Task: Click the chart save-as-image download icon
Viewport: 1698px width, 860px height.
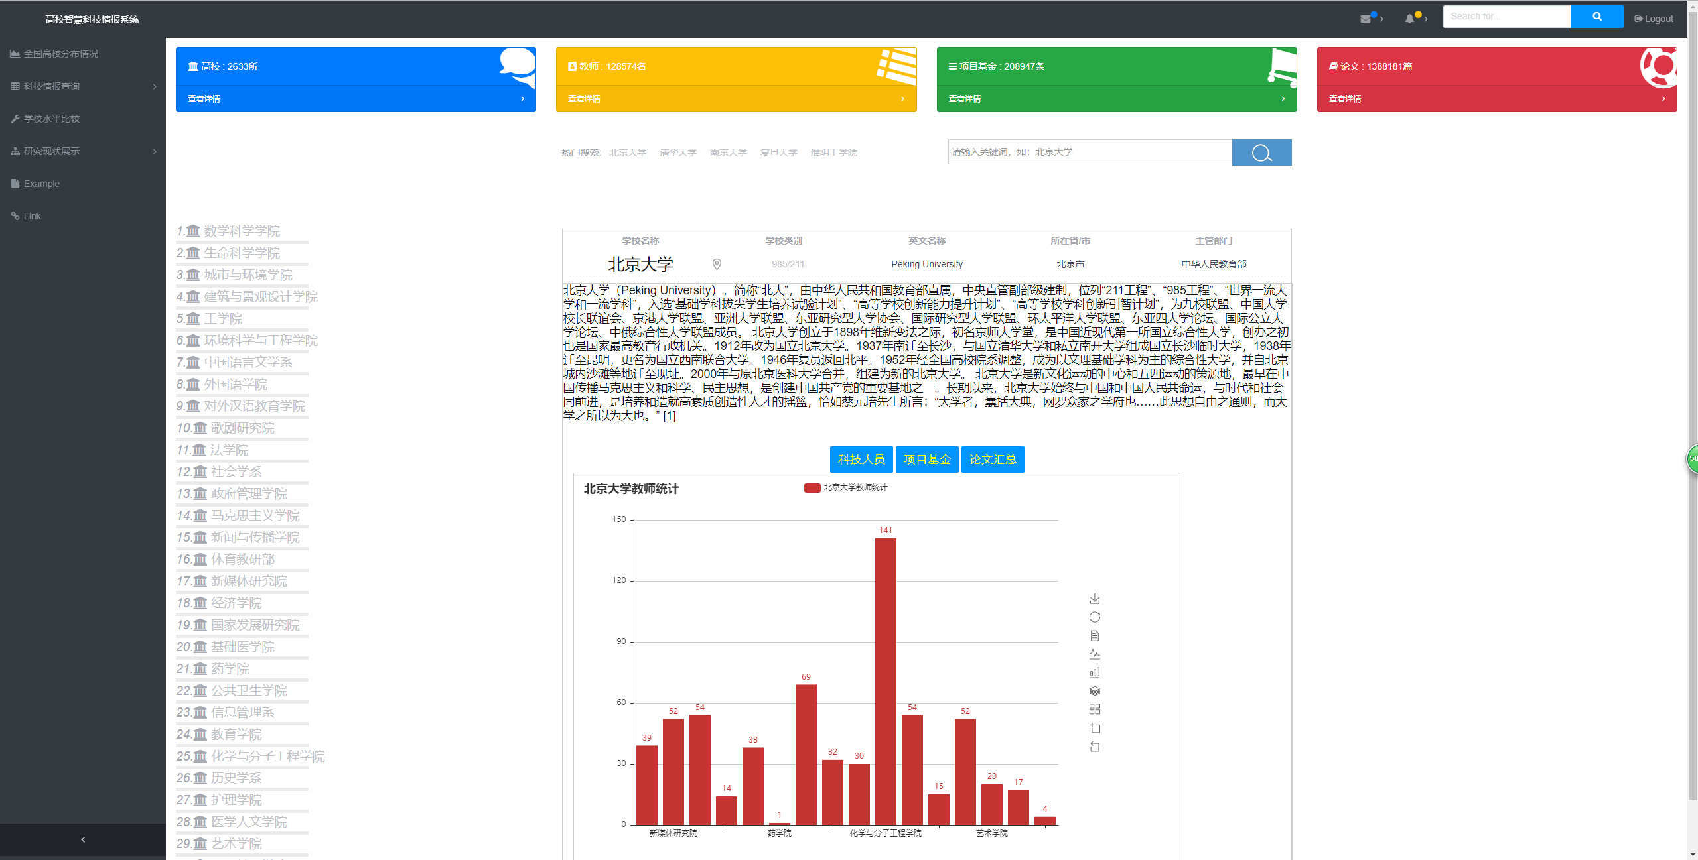Action: pyautogui.click(x=1095, y=599)
